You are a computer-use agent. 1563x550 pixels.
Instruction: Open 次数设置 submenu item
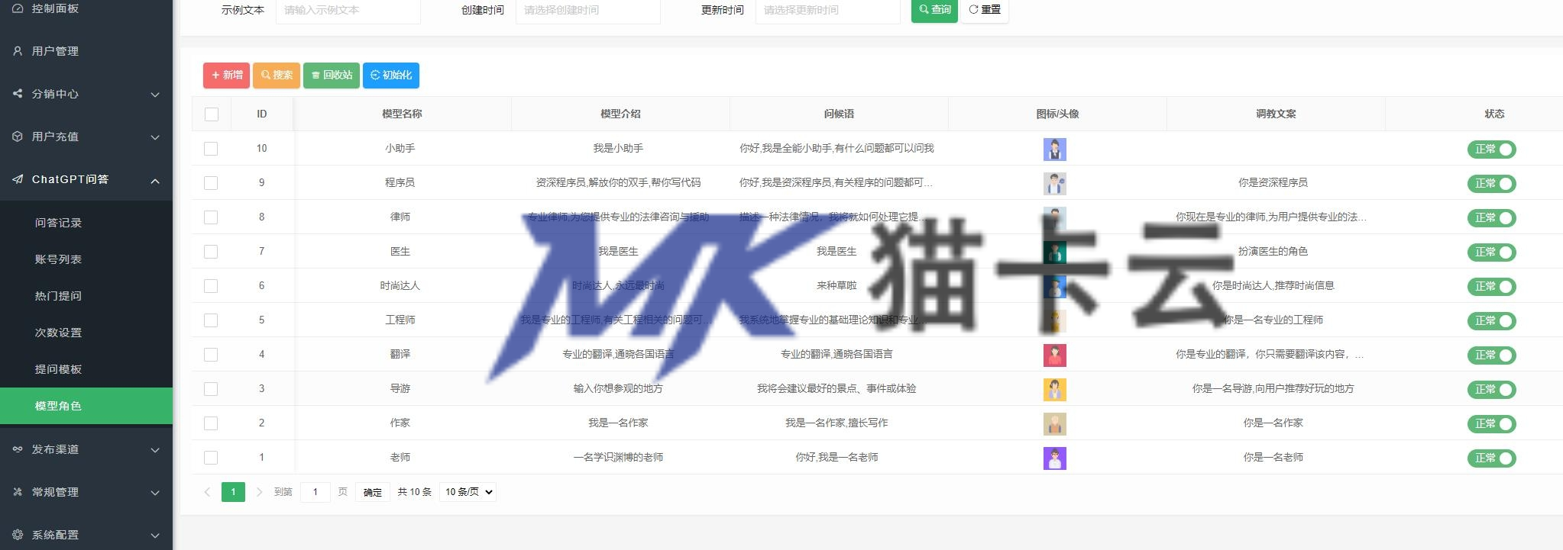(86, 333)
